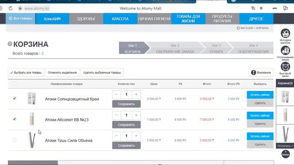Click the Шаг 1 КОРЗИНА step

[133, 48]
